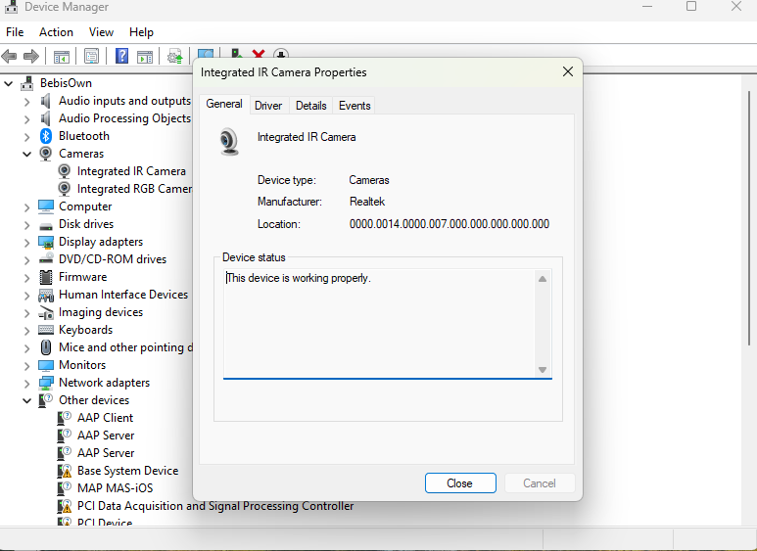Click the Firmware chip icon

[46, 277]
